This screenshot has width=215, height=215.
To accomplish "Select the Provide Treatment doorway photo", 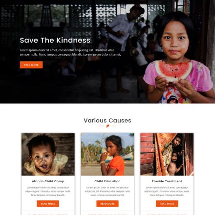I will [167, 154].
